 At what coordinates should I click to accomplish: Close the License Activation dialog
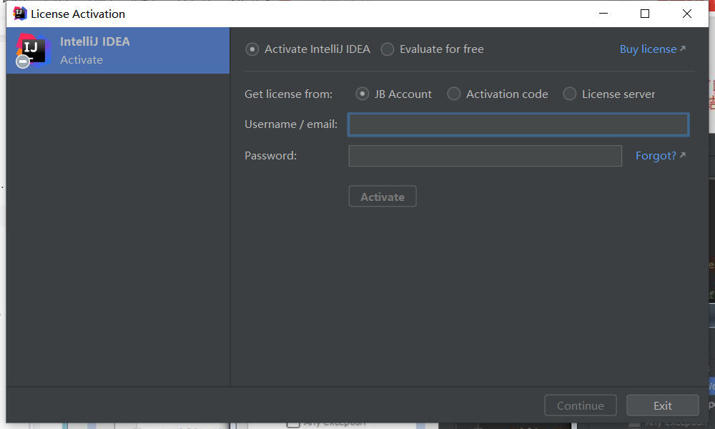coord(687,14)
